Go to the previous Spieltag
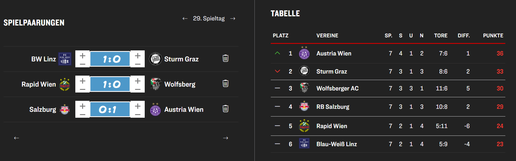This screenshot has width=516, height=161. tap(185, 19)
